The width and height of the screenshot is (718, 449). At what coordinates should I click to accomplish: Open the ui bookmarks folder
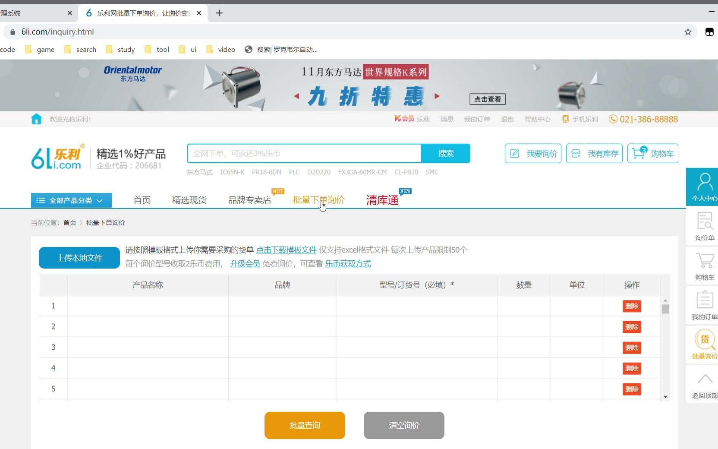188,50
